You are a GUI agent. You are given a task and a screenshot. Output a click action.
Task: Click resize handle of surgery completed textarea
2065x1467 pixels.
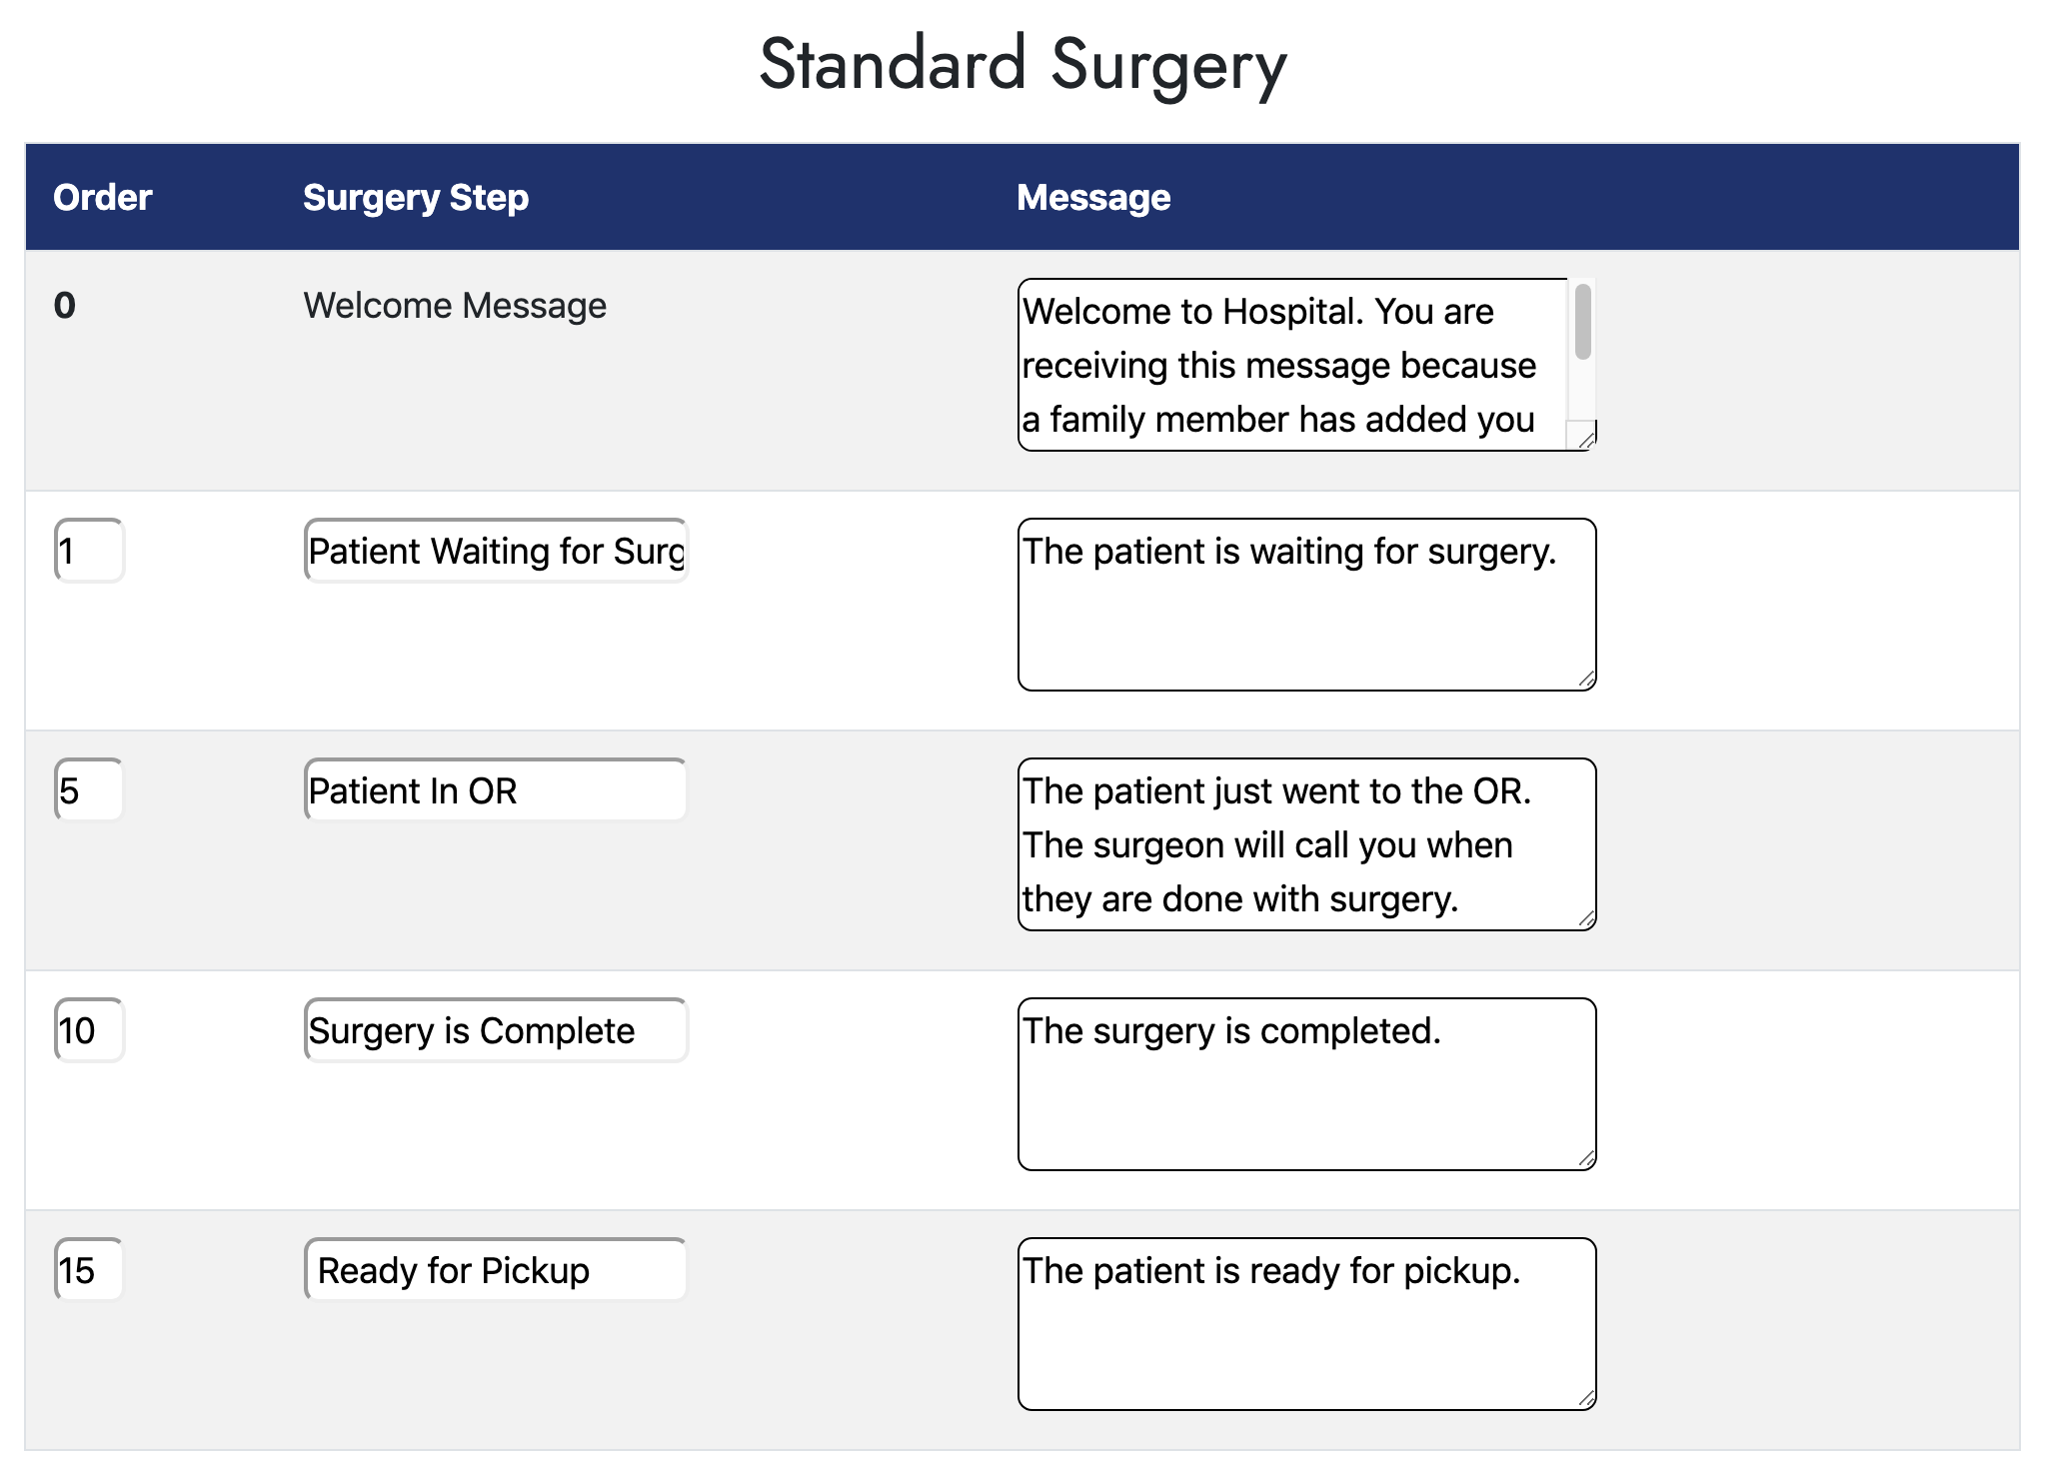[1586, 1159]
